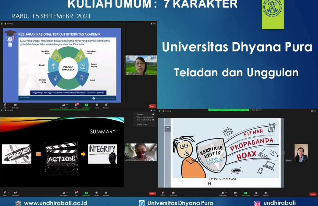Open View menu in Pelajar Pancasila Zoom window
The width and height of the screenshot is (318, 206).
pyautogui.click(x=153, y=24)
